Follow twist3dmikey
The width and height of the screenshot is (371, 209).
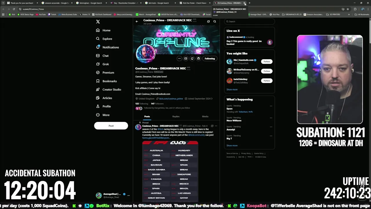pos(267,81)
